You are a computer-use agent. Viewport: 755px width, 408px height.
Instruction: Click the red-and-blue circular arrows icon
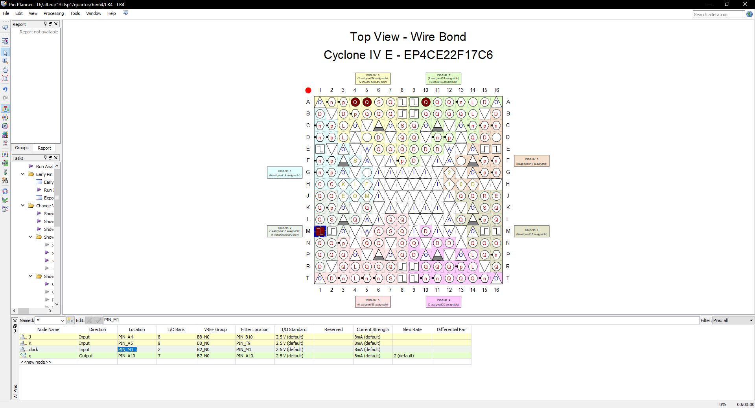point(5,191)
